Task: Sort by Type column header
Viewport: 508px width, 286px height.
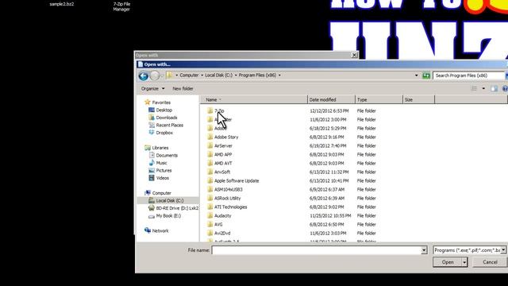Action: coord(379,100)
